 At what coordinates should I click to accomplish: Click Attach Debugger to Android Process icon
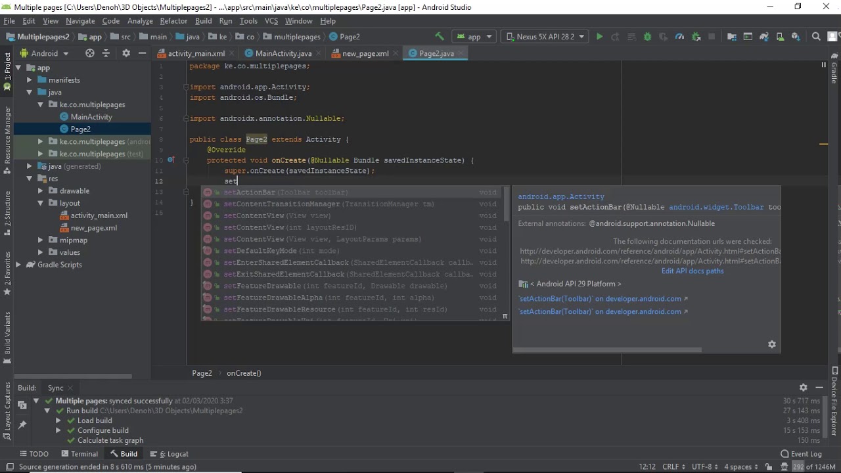point(696,37)
